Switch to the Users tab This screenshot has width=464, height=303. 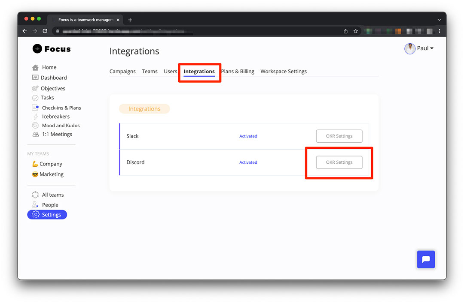pos(171,72)
